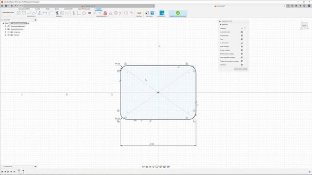
Task: Apply the midpoint triangle constraint
Action: (x=111, y=13)
